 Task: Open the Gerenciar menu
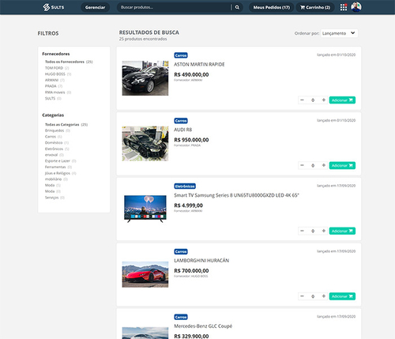95,7
